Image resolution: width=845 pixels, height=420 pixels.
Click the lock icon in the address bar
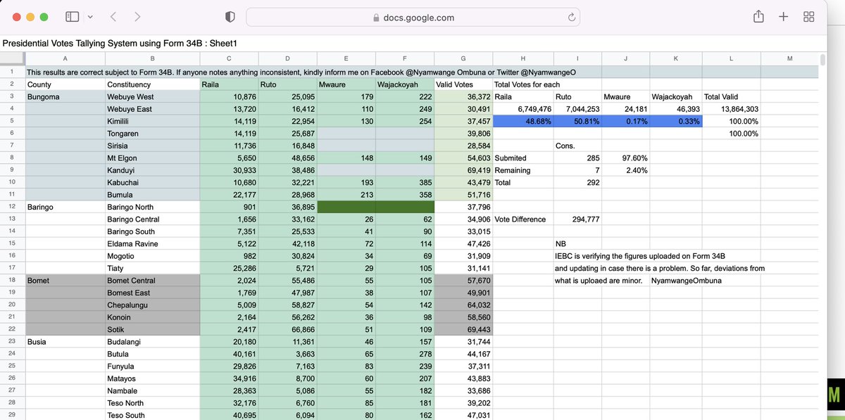click(377, 18)
